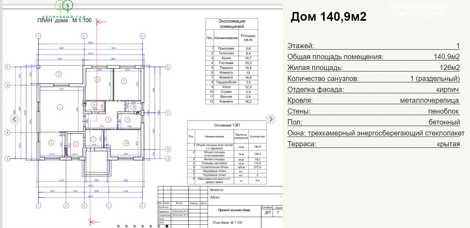The width and height of the screenshot is (470, 228).
Task: Click the circled room number 7 on the plan
Action: pyautogui.click(x=124, y=81)
